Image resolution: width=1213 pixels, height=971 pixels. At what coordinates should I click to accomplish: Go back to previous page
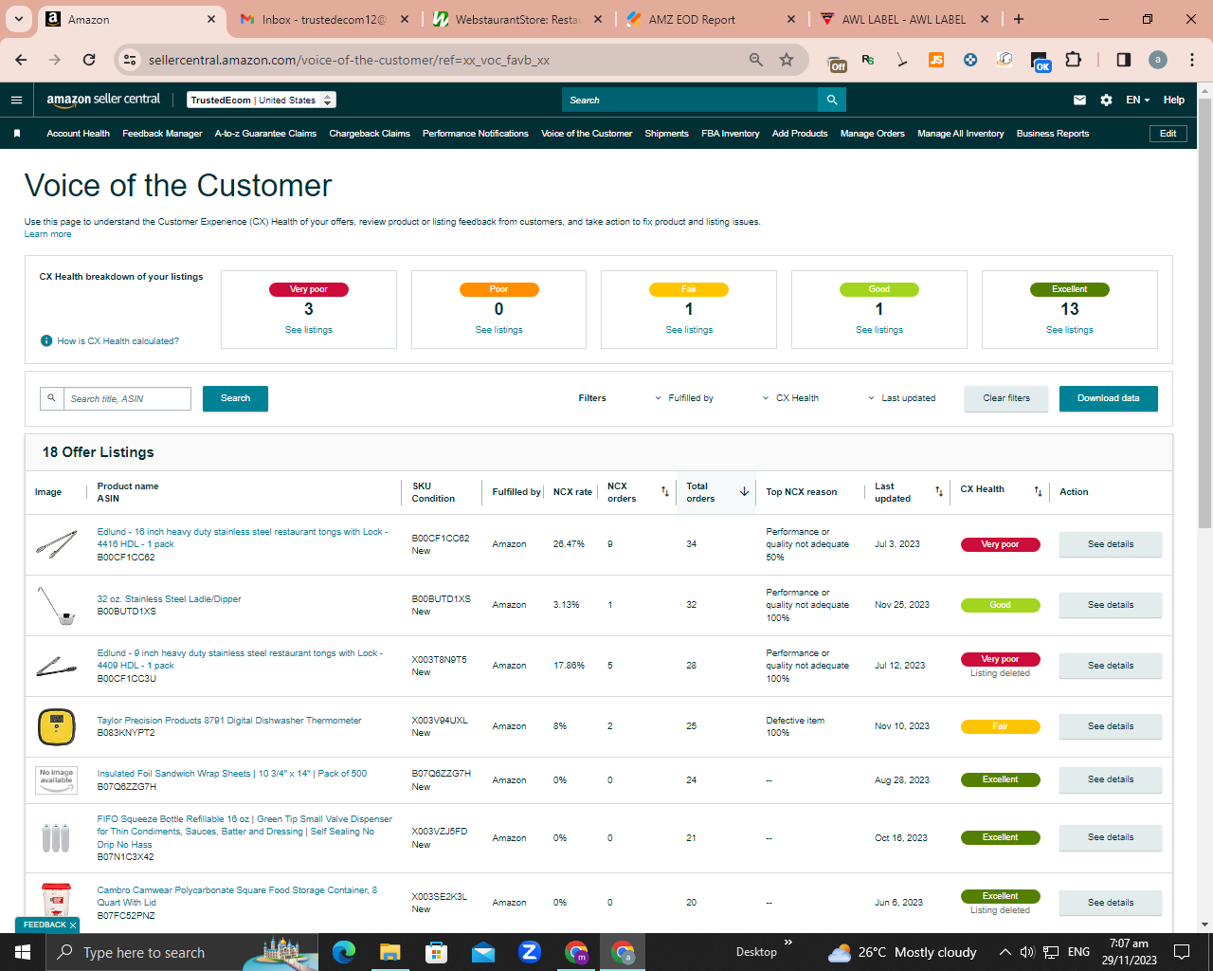point(21,60)
